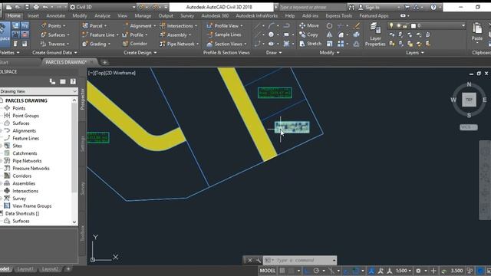491x276 pixels.
Task: Click the [2D Wireframe] visual style control
Action: 121,73
